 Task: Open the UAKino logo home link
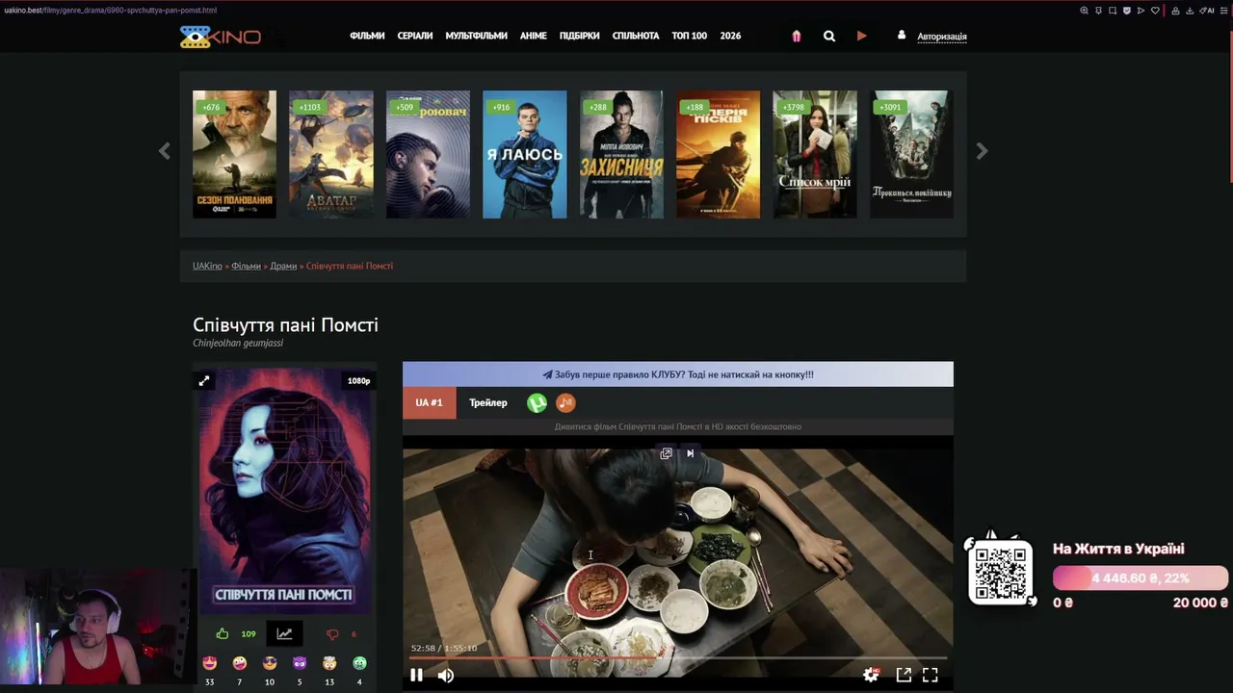pyautogui.click(x=220, y=37)
